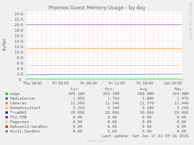
Task: Click the yellow HomeAssistant legend swatch
Action: (x=7, y=108)
